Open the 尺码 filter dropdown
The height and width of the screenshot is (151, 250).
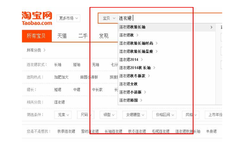coord(86,115)
